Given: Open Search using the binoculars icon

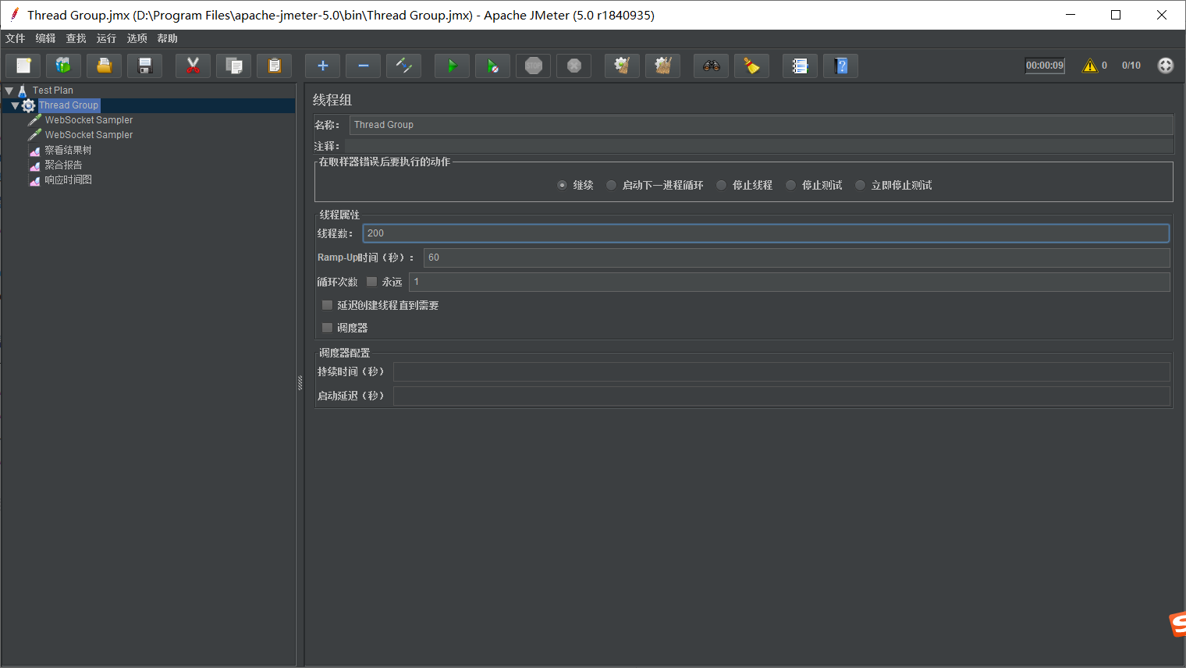Looking at the screenshot, I should (712, 66).
